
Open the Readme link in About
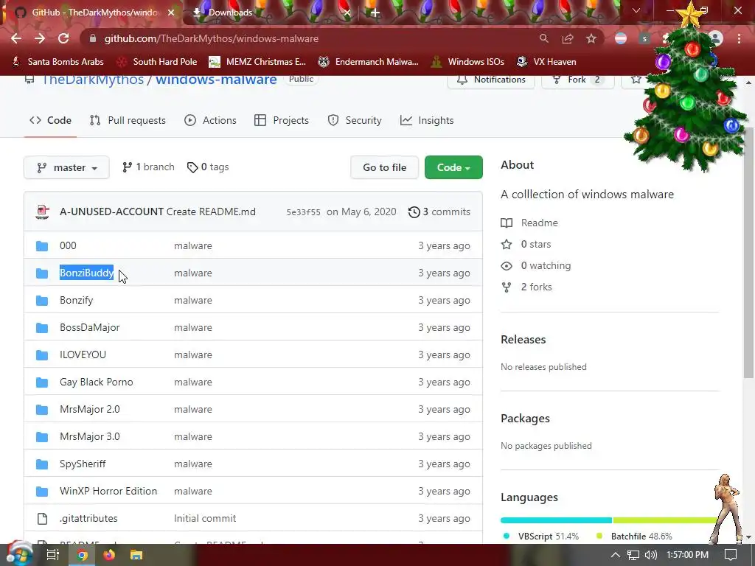click(529, 223)
